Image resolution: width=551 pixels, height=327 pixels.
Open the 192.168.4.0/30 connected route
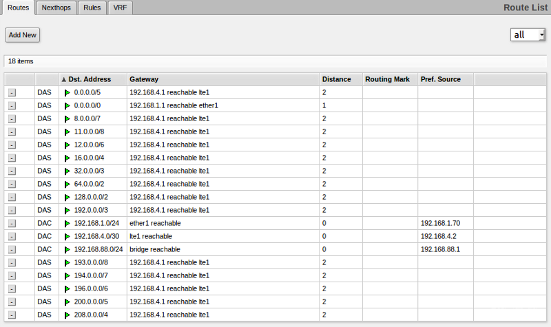click(96, 236)
